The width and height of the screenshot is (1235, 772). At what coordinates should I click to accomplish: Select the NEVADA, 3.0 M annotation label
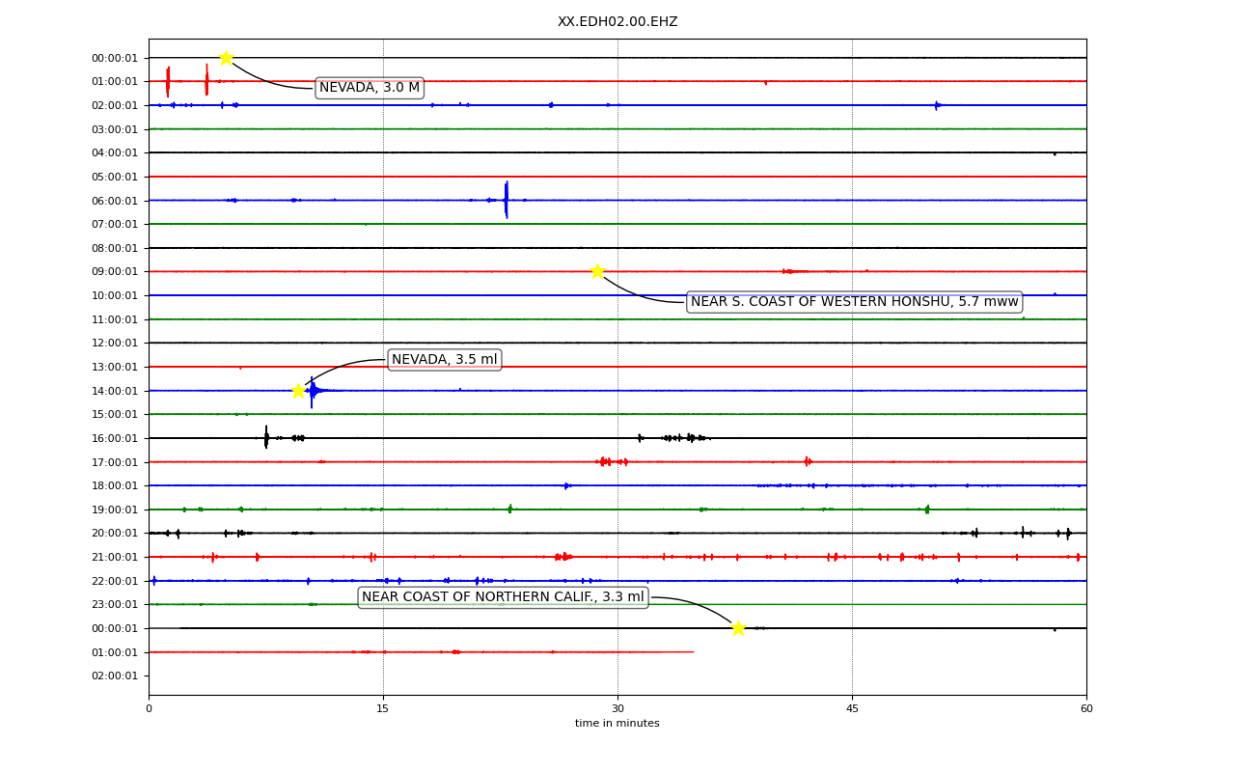(370, 88)
